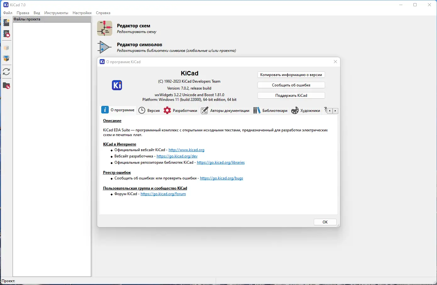Open project directory in file explorer icon
Image resolution: width=437 pixels, height=285 pixels.
[6, 85]
